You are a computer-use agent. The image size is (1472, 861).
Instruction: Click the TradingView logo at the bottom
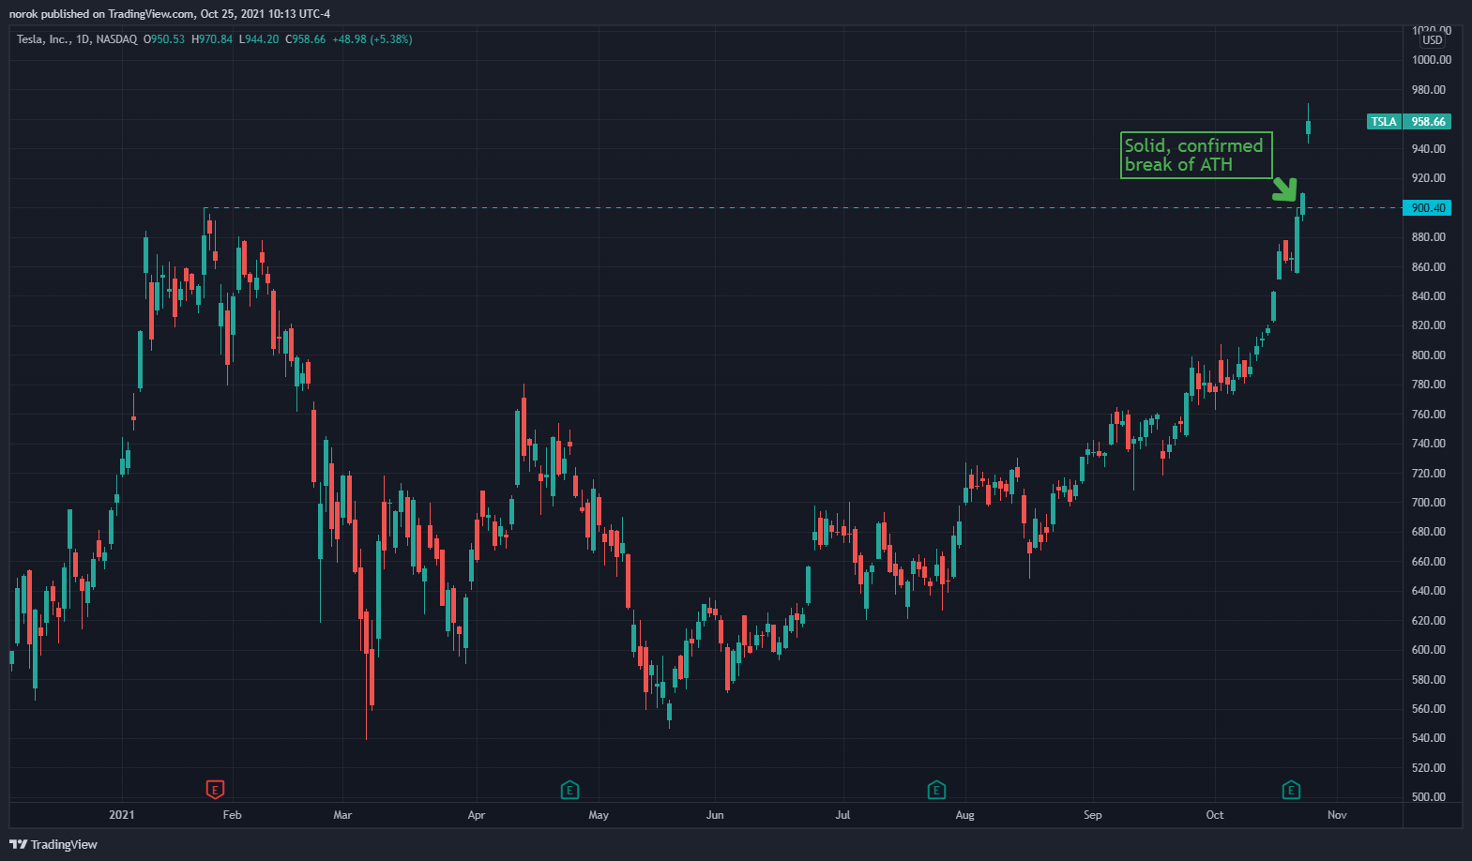[53, 844]
